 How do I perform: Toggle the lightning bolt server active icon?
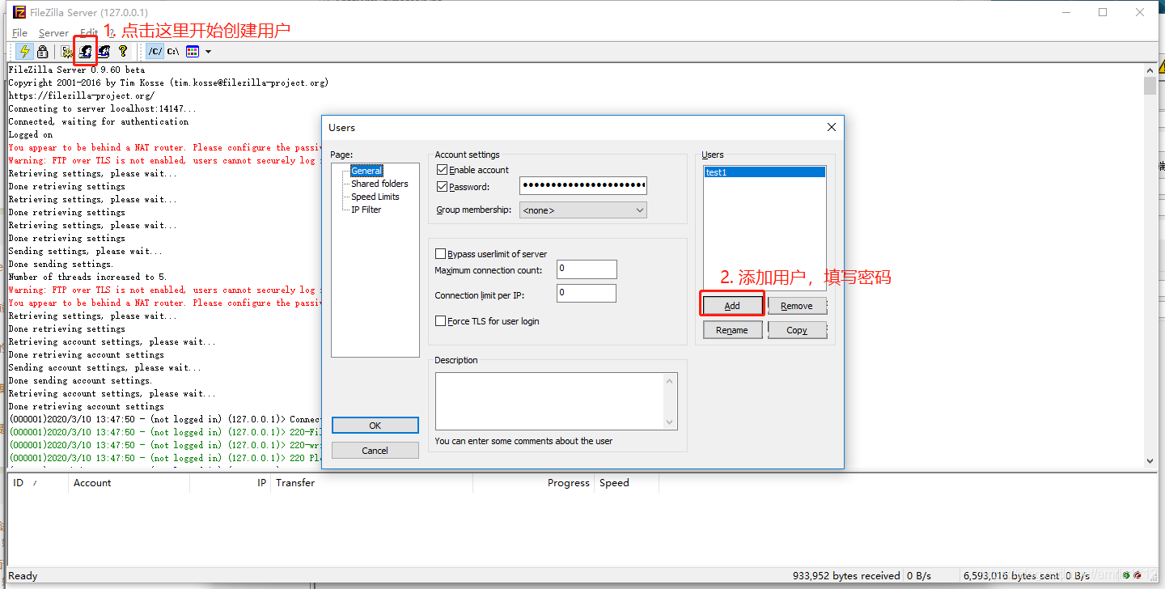[24, 51]
